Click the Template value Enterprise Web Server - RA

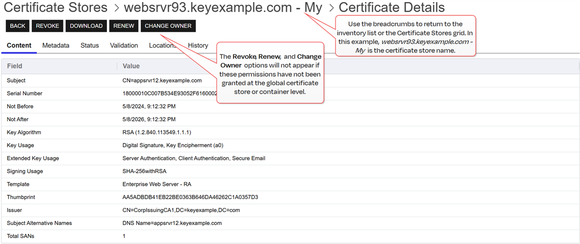[x=157, y=184]
